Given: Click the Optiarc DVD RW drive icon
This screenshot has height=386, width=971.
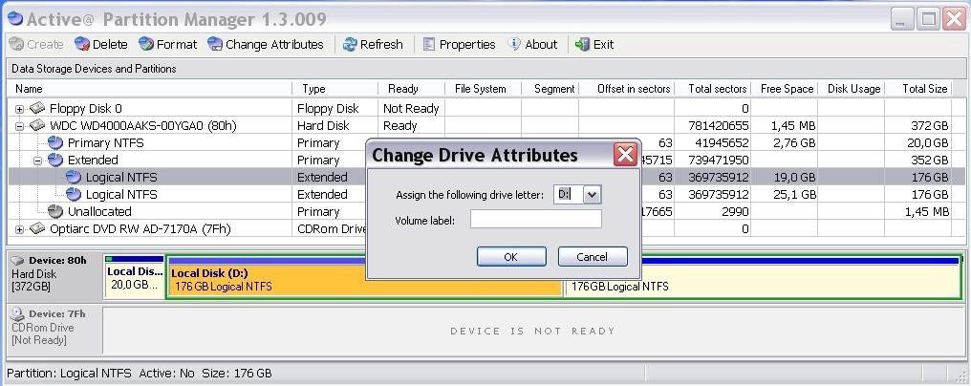Looking at the screenshot, I should point(37,228).
